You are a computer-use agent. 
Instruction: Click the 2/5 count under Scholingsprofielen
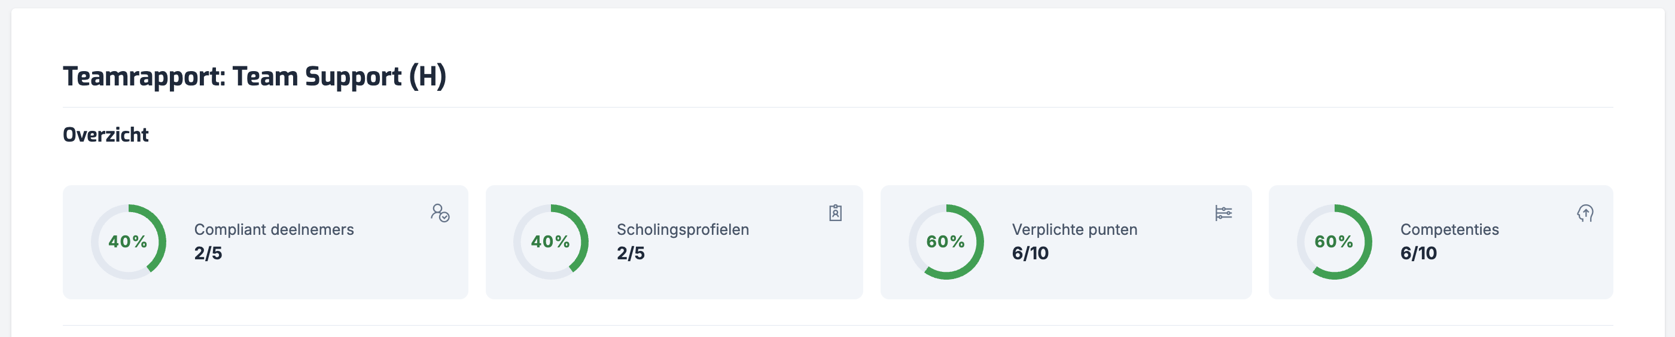(631, 253)
